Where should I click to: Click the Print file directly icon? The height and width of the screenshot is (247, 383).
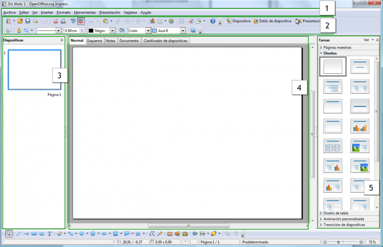coord(63,21)
